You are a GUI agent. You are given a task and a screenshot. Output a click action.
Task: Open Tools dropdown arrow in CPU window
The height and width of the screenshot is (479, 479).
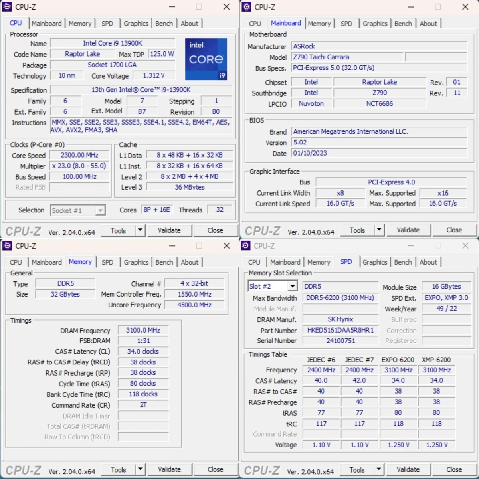(140, 230)
